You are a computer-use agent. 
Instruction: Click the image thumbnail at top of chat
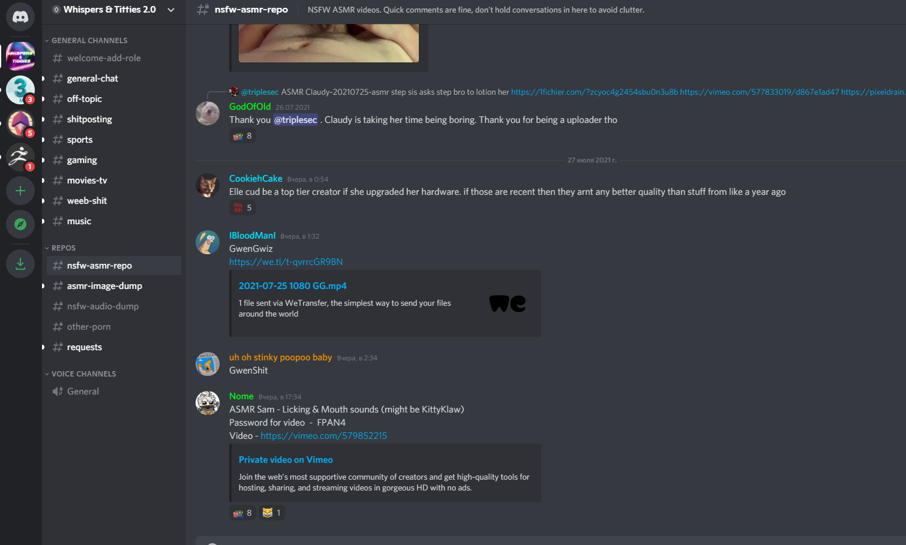coord(329,43)
